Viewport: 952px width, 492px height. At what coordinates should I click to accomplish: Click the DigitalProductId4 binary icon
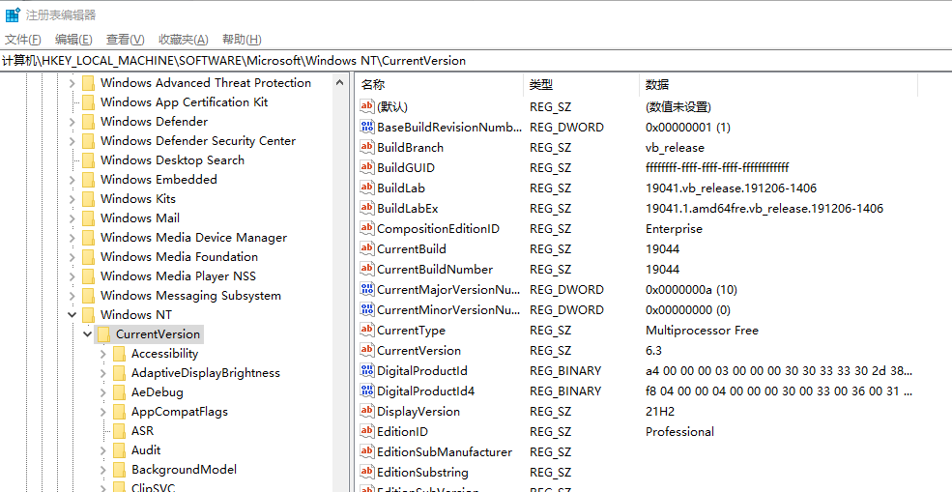[367, 391]
